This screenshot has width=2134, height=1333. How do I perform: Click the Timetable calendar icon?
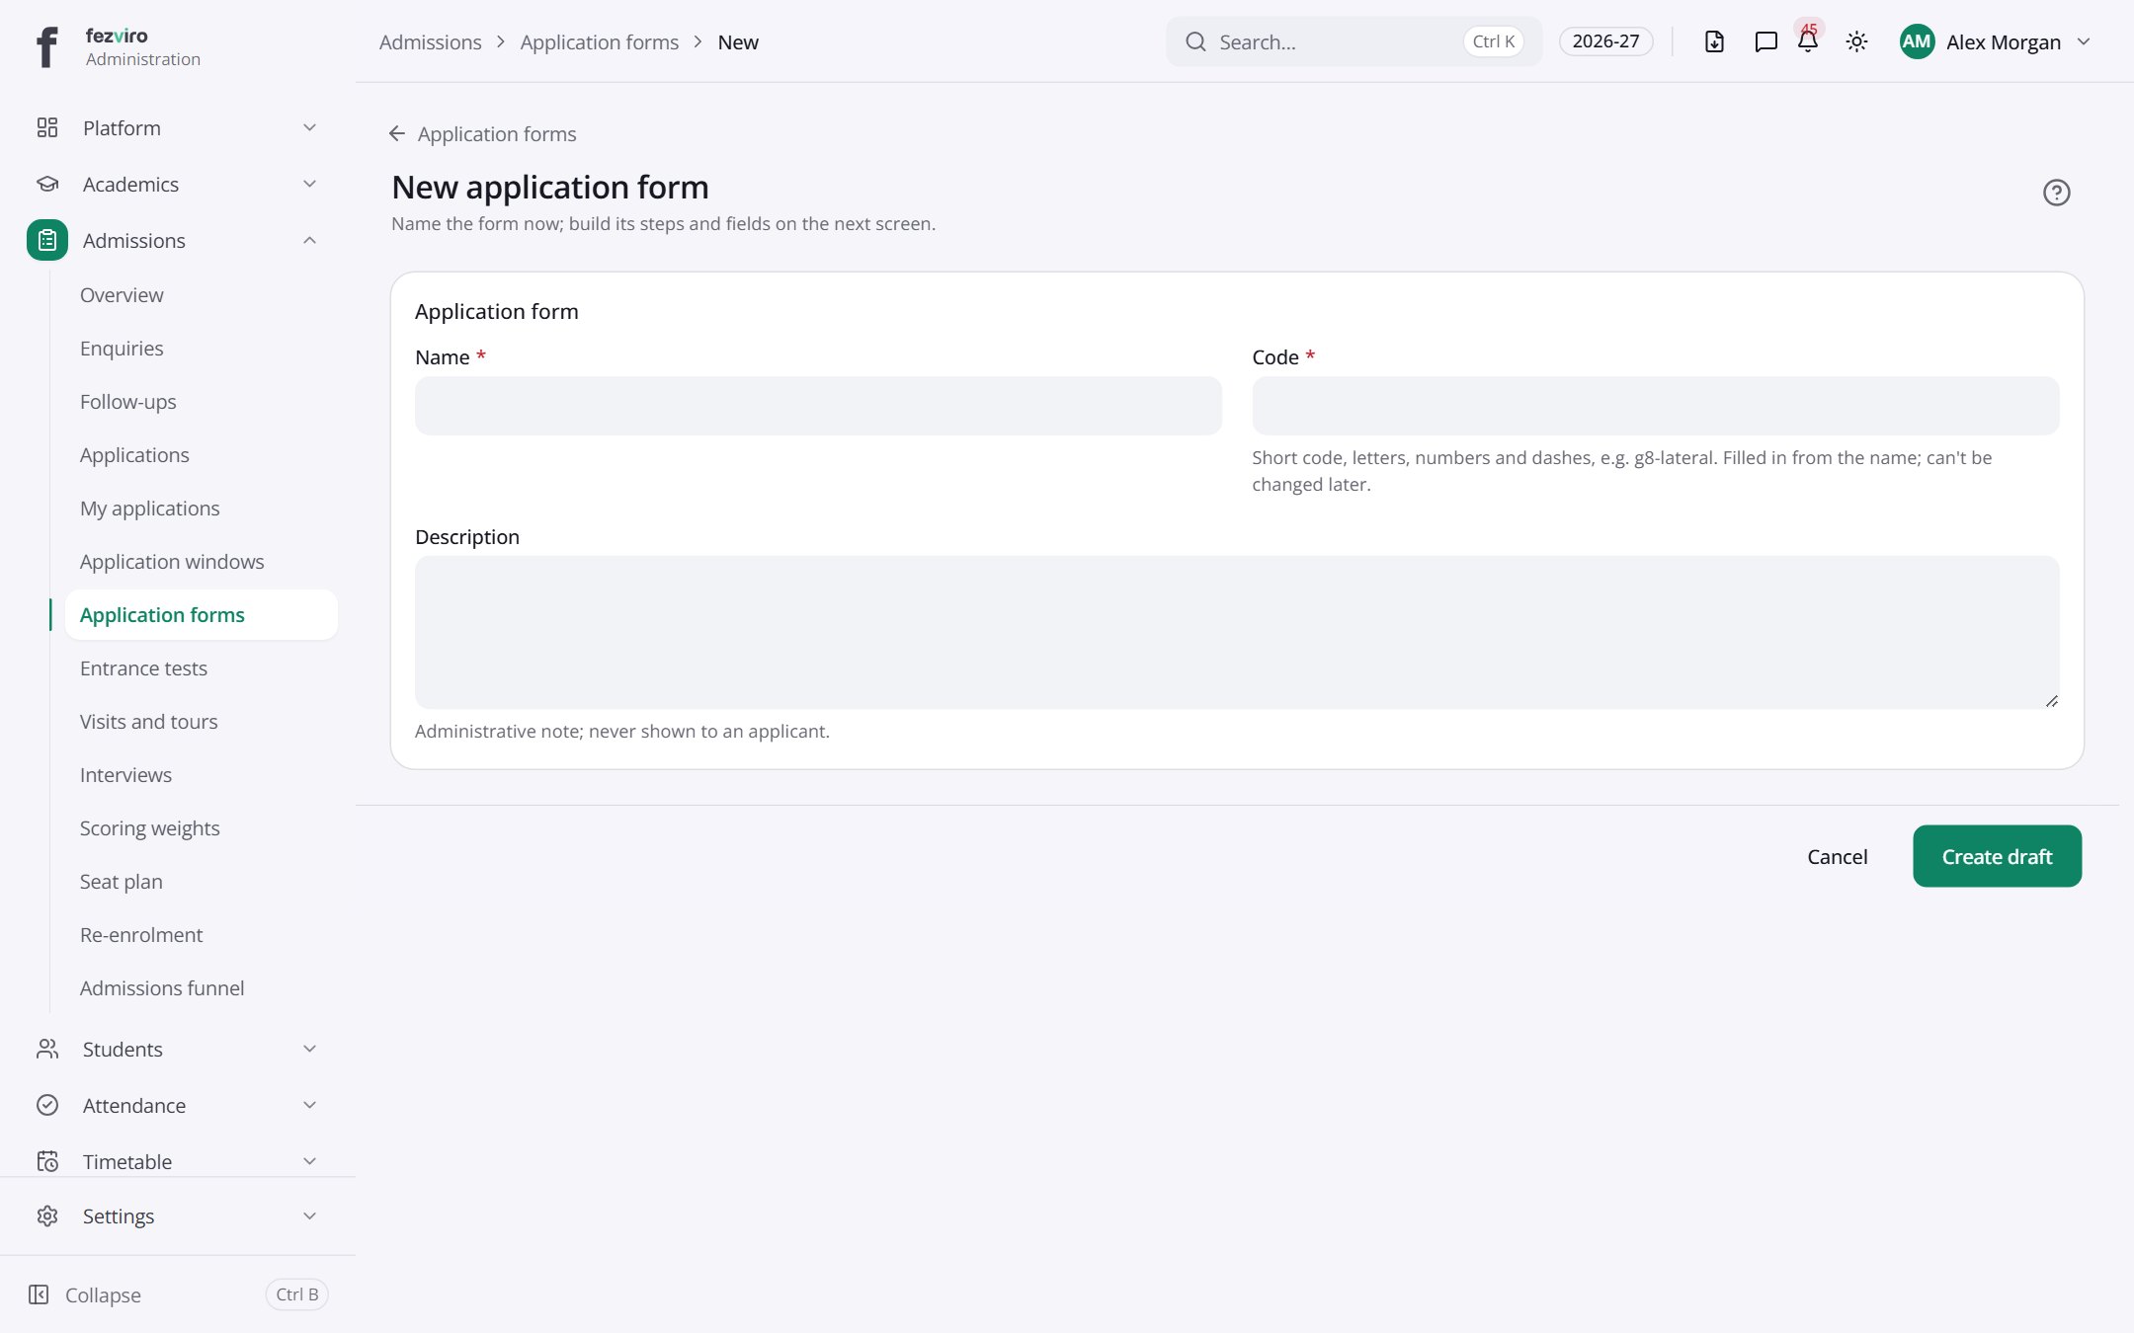[x=47, y=1161]
